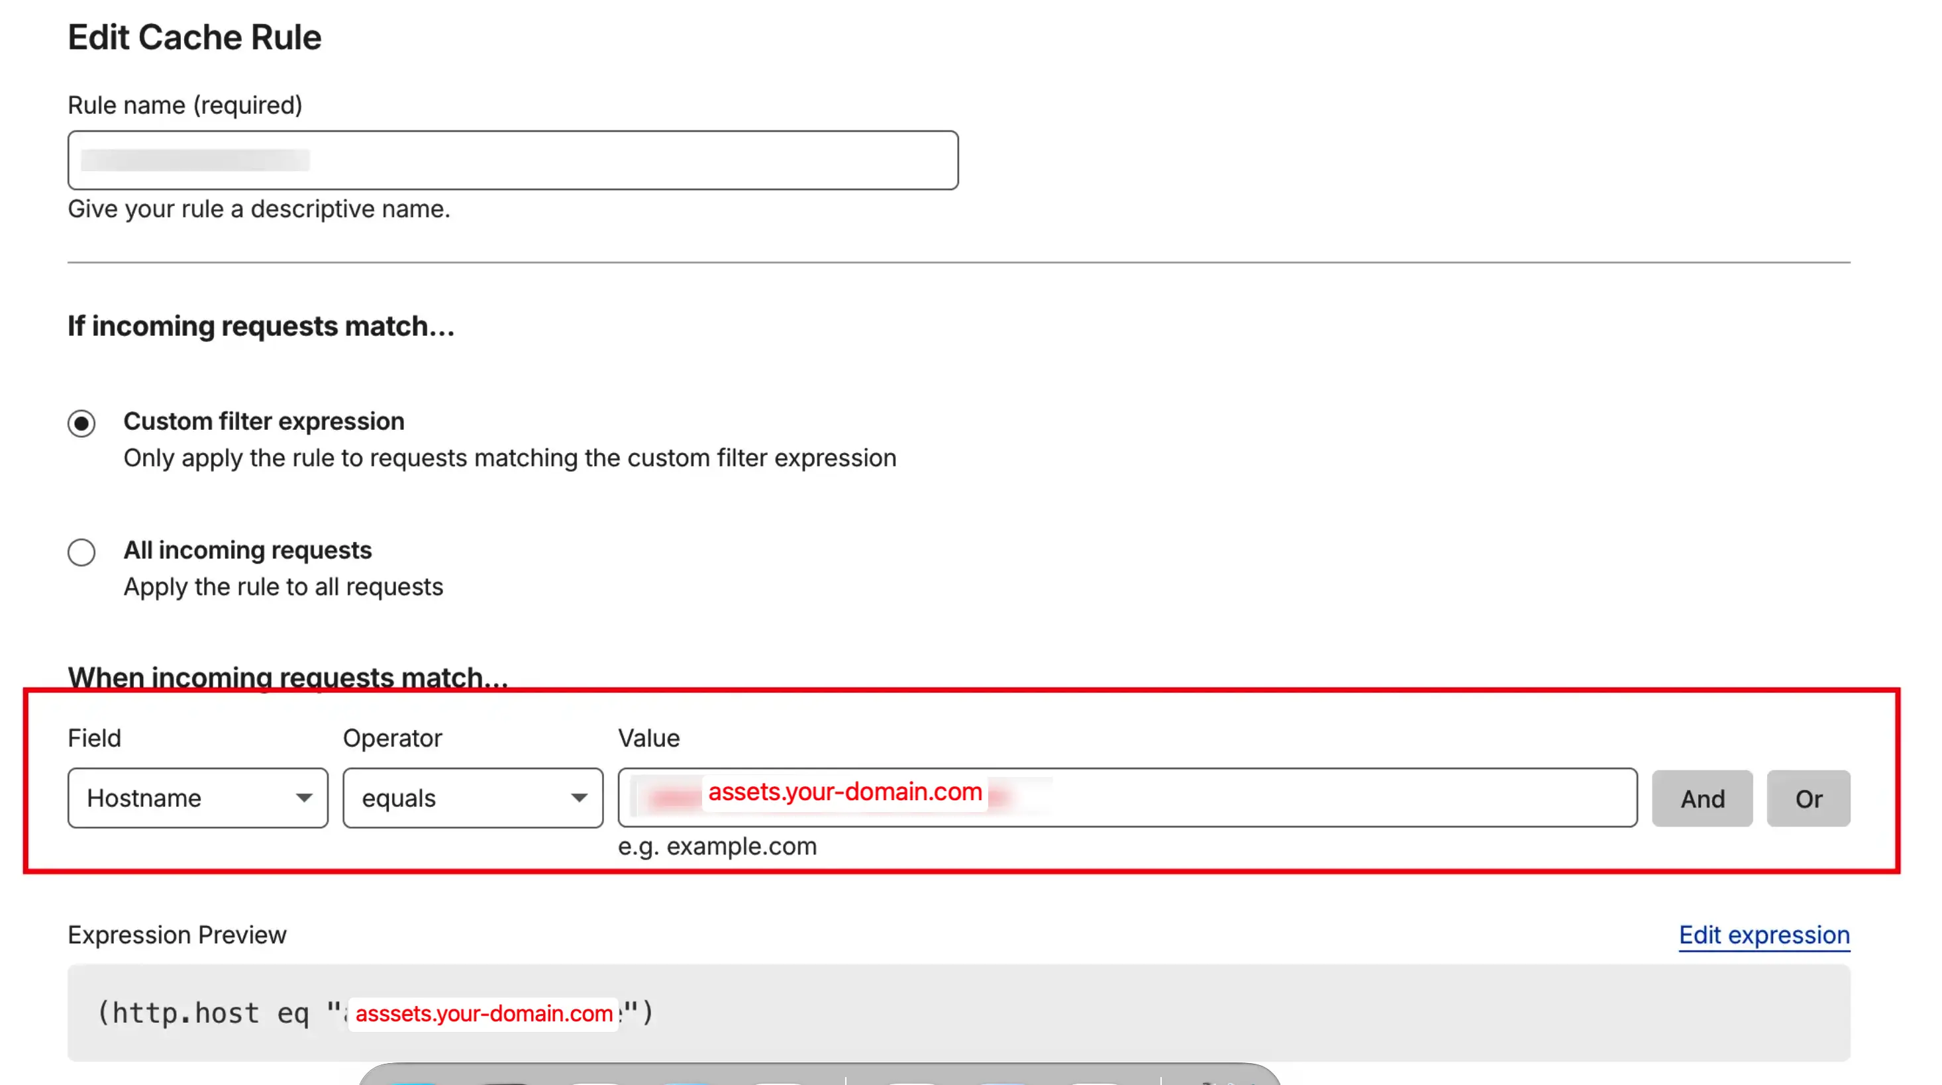The width and height of the screenshot is (1942, 1085).
Task: Click the Edit Cache Rule heading
Action: 195,37
